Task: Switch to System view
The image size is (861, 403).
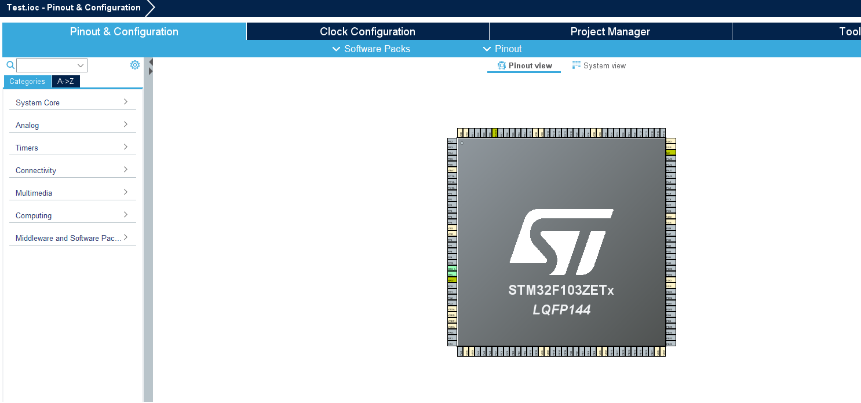Action: pos(599,66)
